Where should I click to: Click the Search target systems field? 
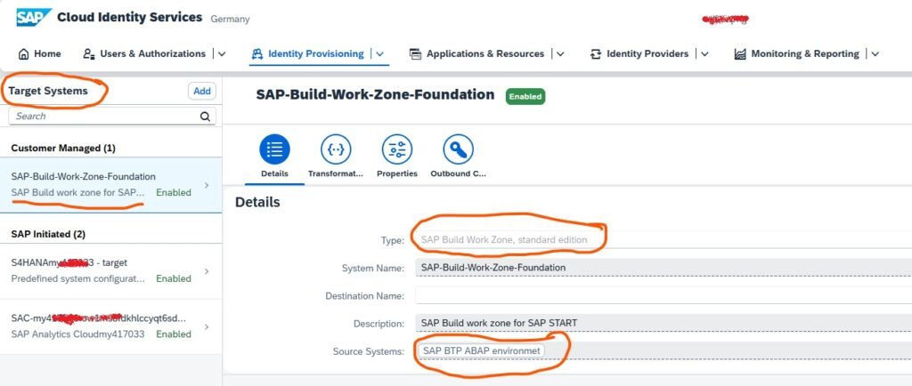[102, 117]
